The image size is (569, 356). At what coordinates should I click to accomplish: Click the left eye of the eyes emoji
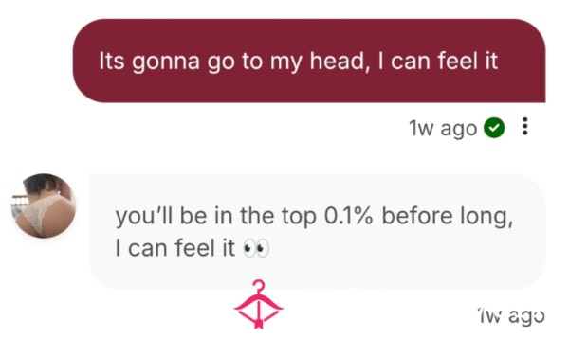point(249,248)
